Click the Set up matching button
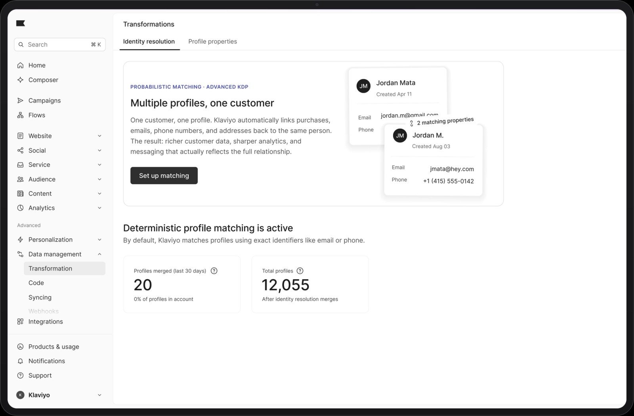Image resolution: width=634 pixels, height=416 pixels. [x=164, y=176]
